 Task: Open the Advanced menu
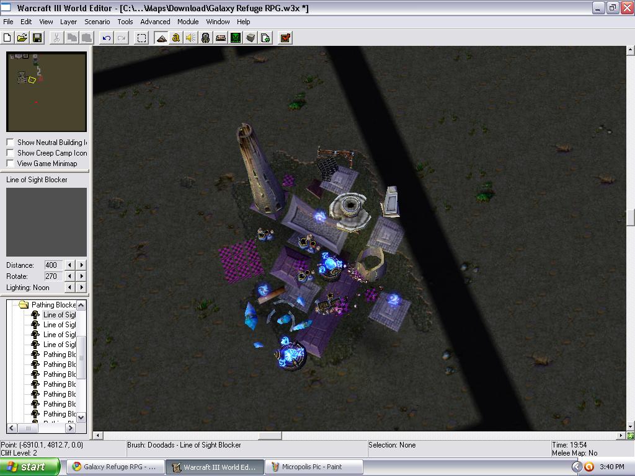(155, 22)
